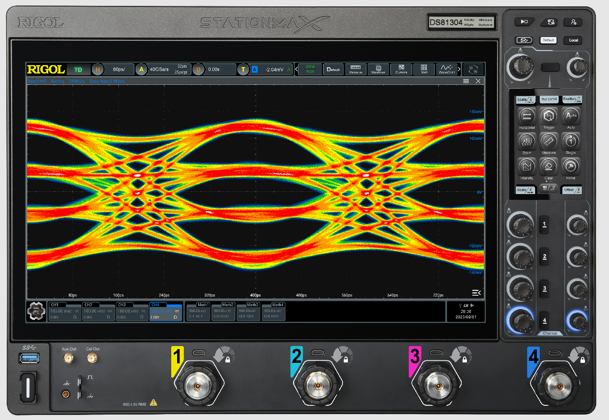Collapse toolbar with the left chevron arrow
The width and height of the screenshot is (609, 420).
point(296,69)
